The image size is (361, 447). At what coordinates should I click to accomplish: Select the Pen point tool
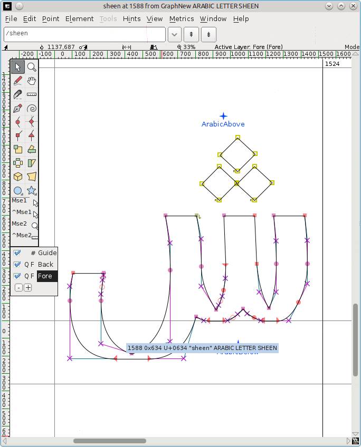click(x=18, y=108)
